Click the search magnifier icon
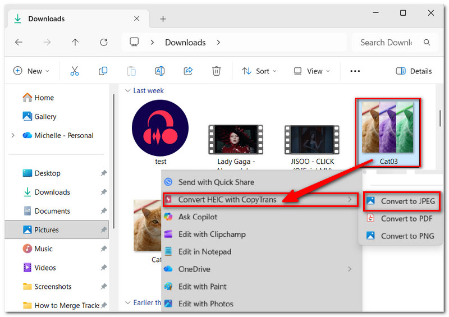Image resolution: width=449 pixels, height=317 pixels. (427, 43)
